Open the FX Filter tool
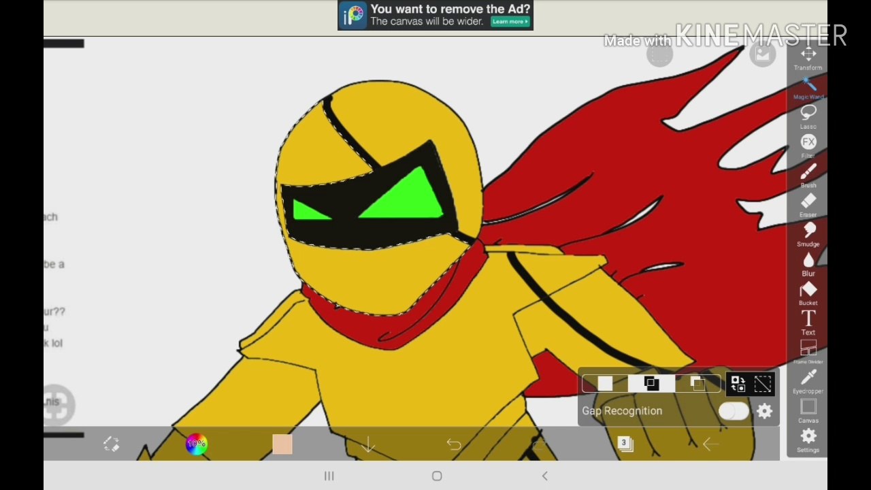The width and height of the screenshot is (871, 490). [x=808, y=146]
